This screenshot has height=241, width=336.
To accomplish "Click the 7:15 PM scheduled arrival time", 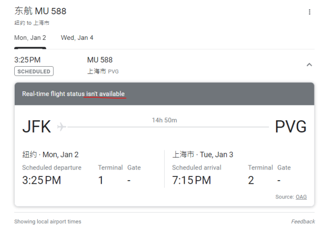I will pyautogui.click(x=192, y=180).
